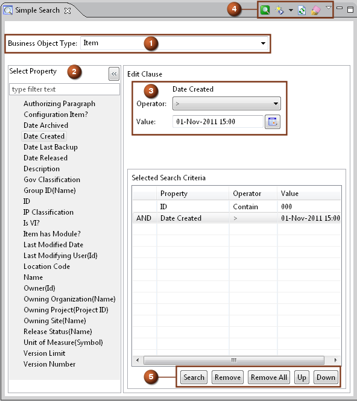Viewport: 357px width, 401px height.
Task: Click the new search wizard star icon
Action: 279,10
